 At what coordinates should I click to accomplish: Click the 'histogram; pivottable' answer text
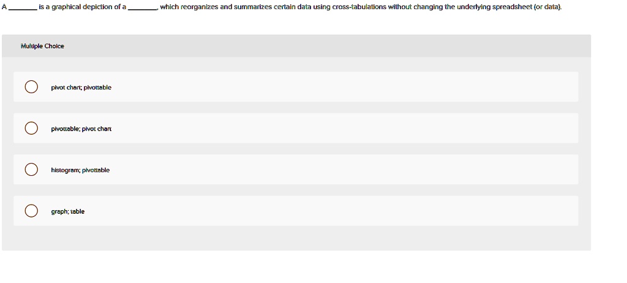(80, 170)
